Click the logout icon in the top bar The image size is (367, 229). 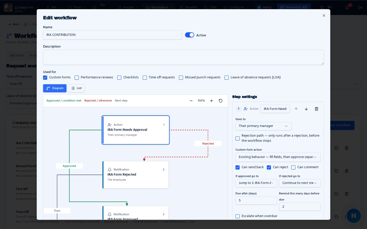[x=360, y=7]
